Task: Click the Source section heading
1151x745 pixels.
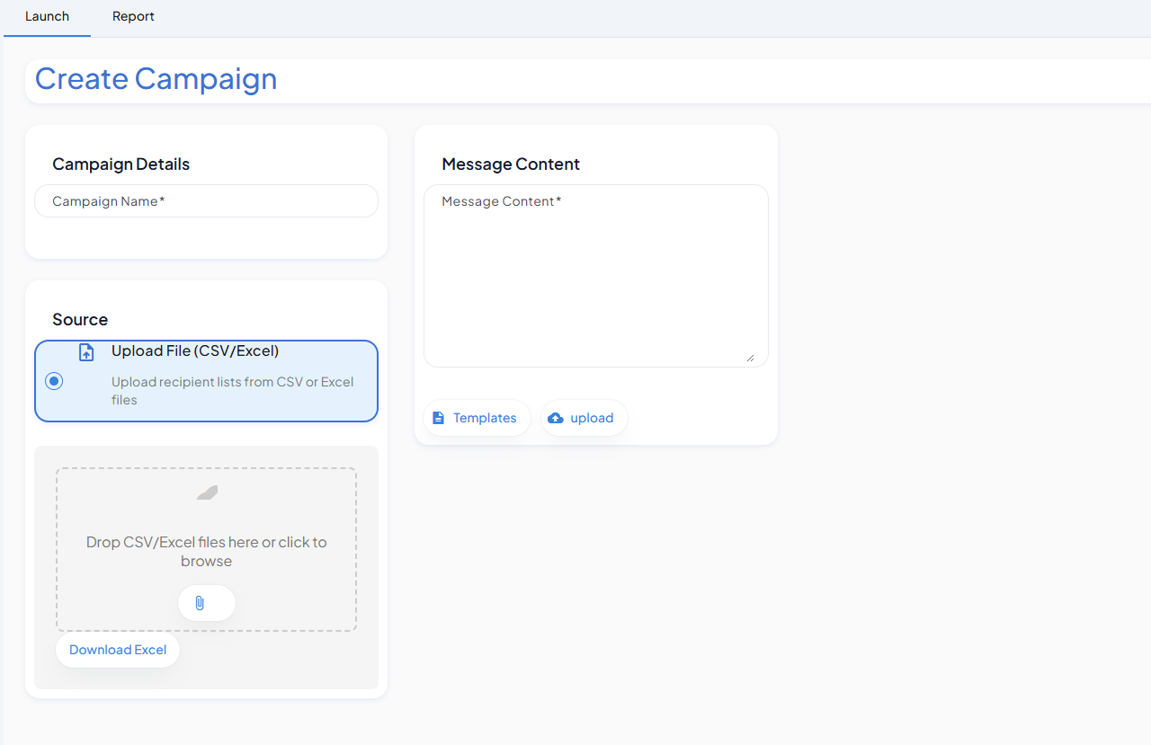Action: click(x=80, y=319)
